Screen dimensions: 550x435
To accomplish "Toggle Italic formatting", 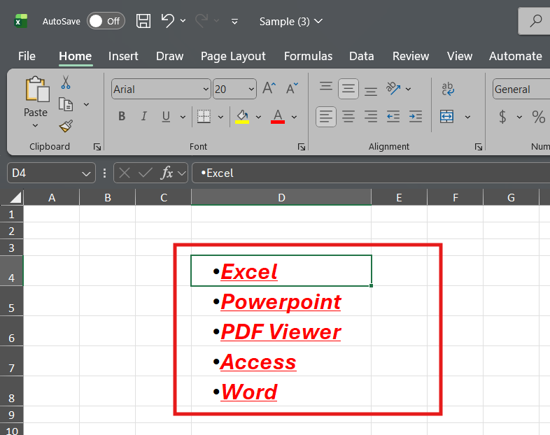I will click(x=143, y=117).
